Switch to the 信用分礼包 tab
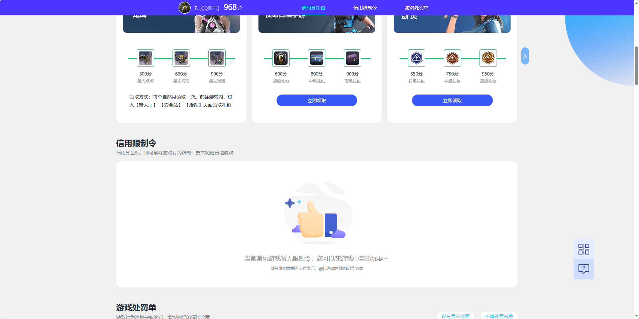 click(x=313, y=7)
